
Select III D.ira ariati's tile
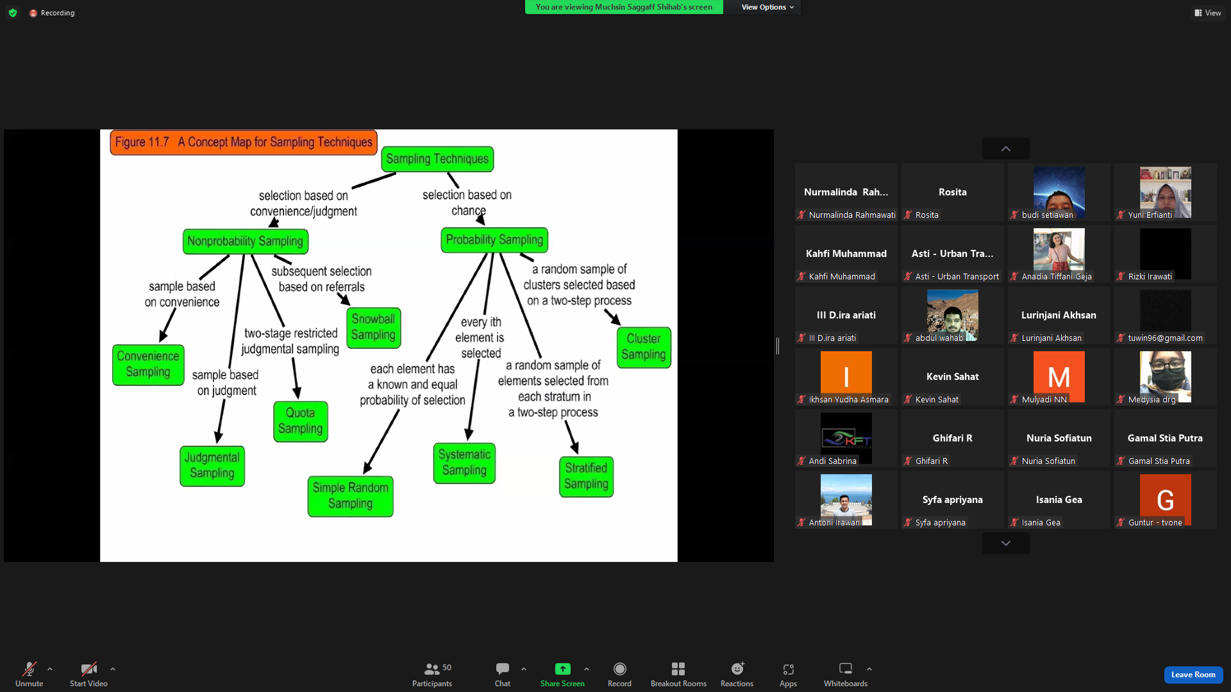[846, 315]
